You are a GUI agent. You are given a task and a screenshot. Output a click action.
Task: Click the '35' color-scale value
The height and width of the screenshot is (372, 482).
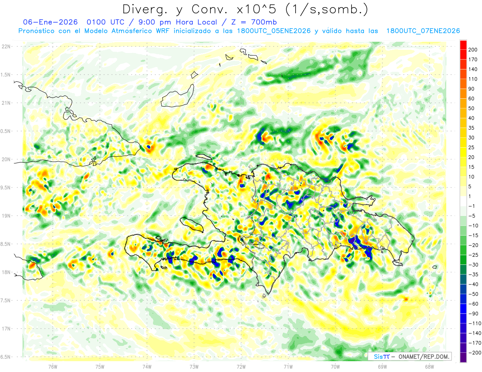[472, 128]
